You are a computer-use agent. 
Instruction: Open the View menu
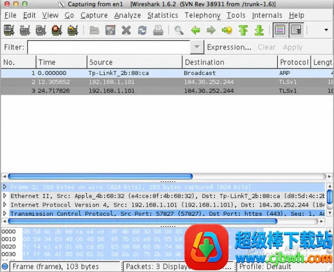[50, 16]
